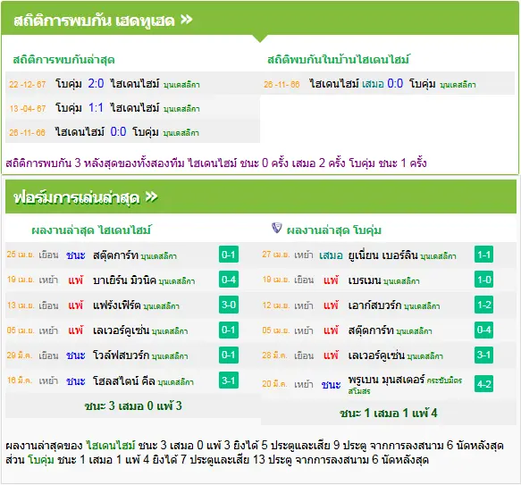
Task: Click the 0-1 score badge for โวล์ฟสบวร์ก
Action: pyautogui.click(x=229, y=355)
